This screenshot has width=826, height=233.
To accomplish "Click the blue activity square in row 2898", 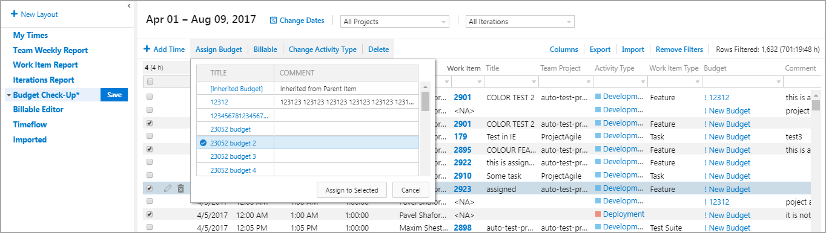I will pyautogui.click(x=598, y=228).
